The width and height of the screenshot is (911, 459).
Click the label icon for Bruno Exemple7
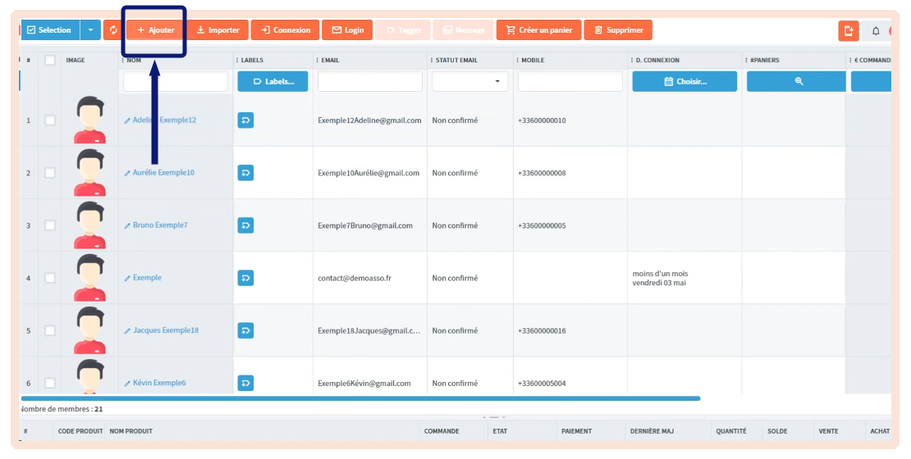246,225
